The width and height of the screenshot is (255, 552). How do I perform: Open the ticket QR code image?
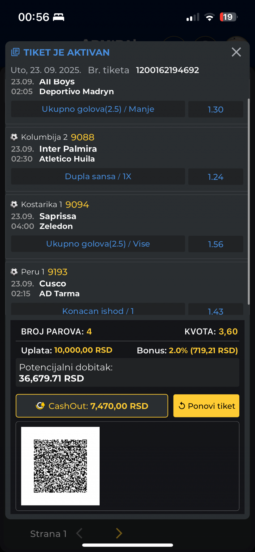60,466
